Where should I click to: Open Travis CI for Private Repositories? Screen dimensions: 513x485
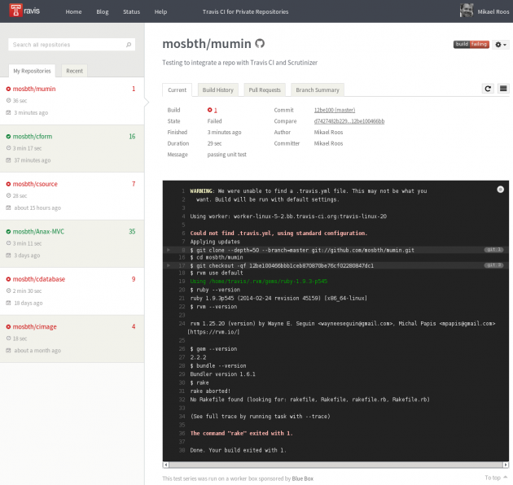click(245, 11)
